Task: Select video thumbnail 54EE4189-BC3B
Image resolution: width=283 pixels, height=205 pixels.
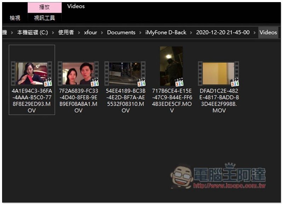Action: [125, 74]
